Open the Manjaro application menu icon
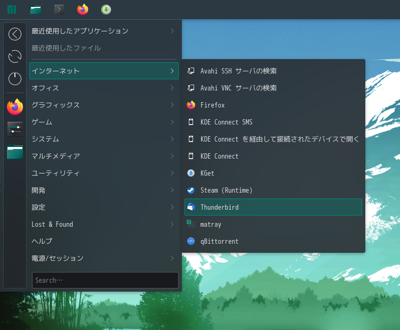 (x=12, y=10)
